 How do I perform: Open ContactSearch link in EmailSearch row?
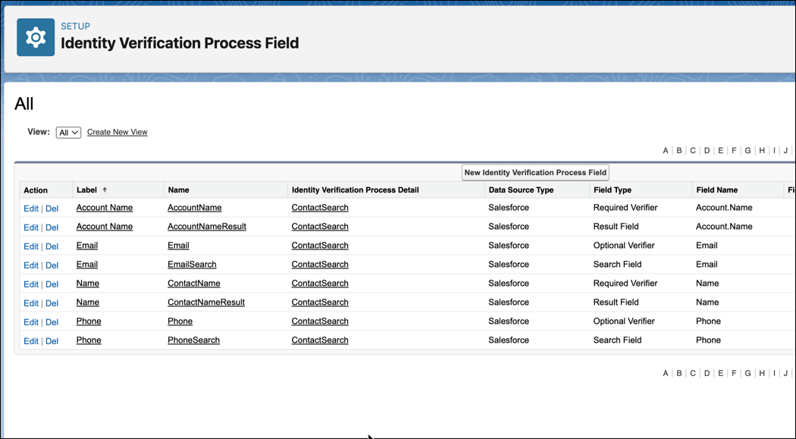pyautogui.click(x=320, y=265)
